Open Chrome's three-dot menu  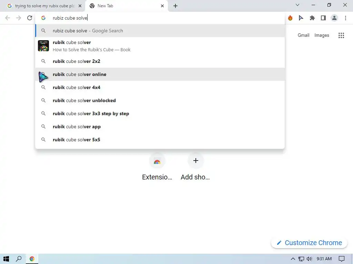point(345,18)
